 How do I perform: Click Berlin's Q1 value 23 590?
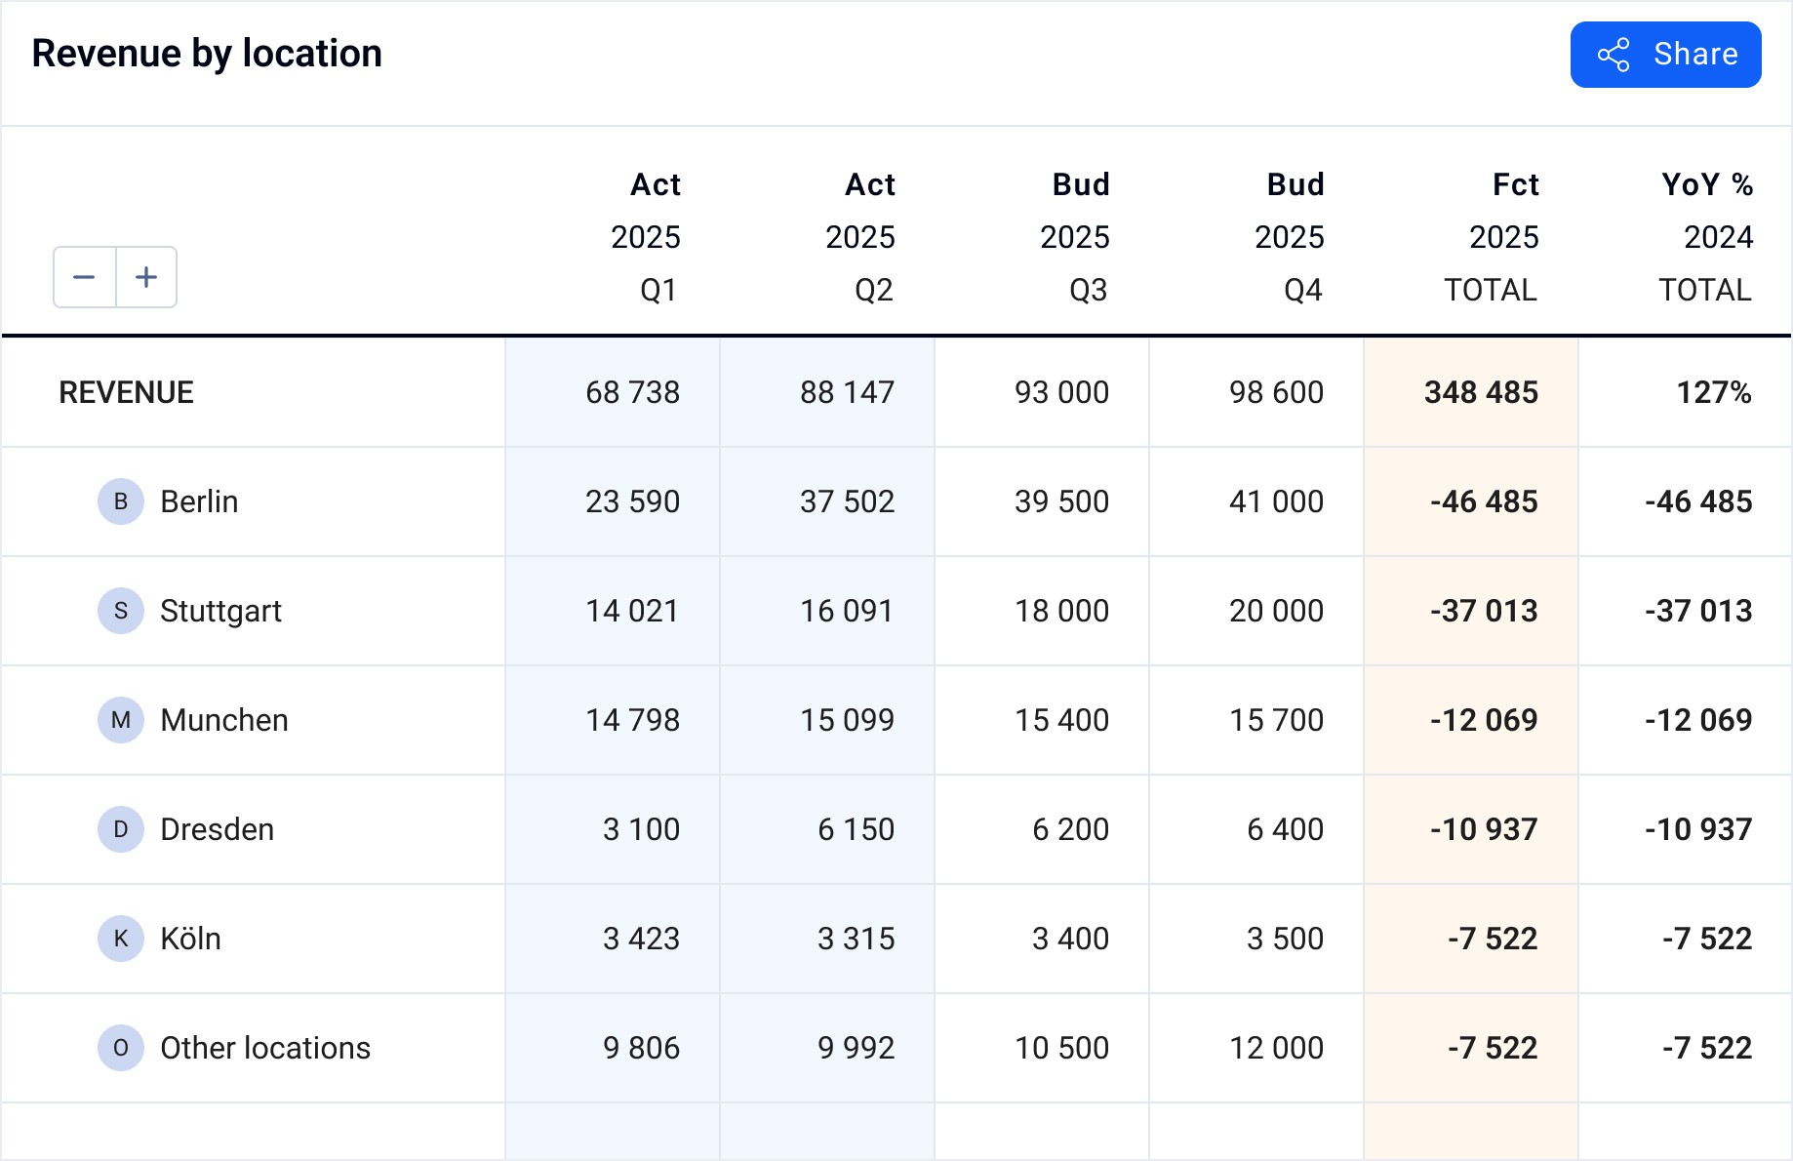pos(632,501)
